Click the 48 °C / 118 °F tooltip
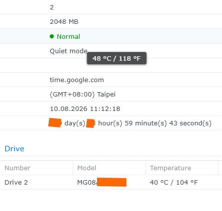This screenshot has height=211, width=222. [x=116, y=58]
